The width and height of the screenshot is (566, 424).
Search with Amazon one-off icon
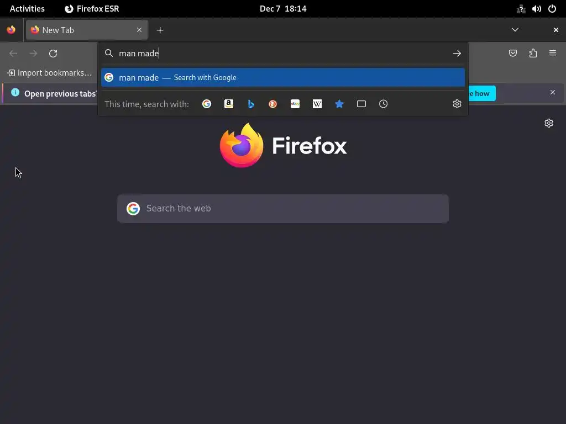[x=228, y=104]
